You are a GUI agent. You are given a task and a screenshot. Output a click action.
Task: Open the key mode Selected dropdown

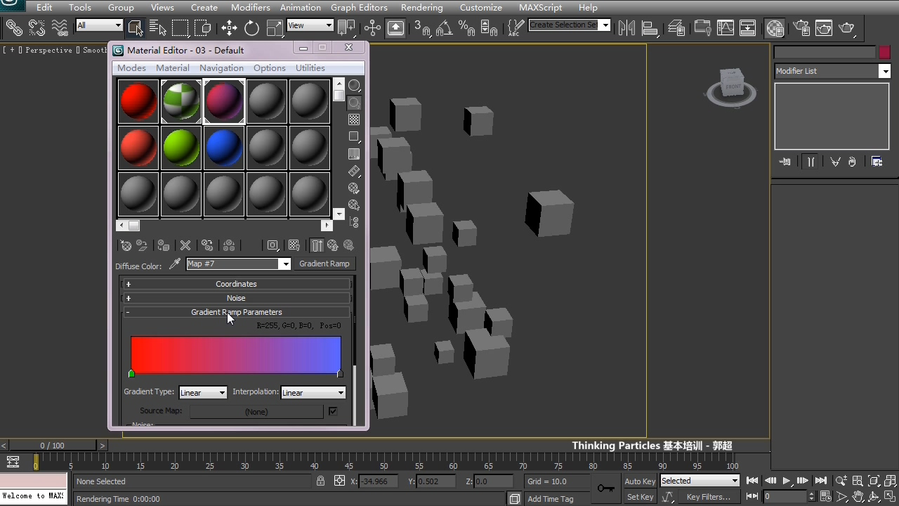coord(700,481)
